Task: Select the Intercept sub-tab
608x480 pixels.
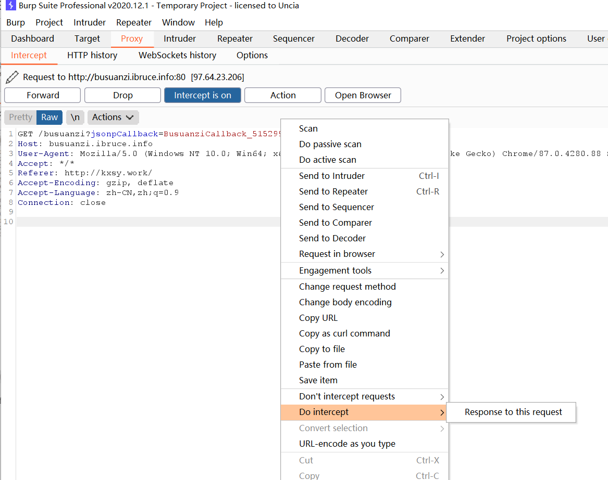Action: (x=29, y=55)
